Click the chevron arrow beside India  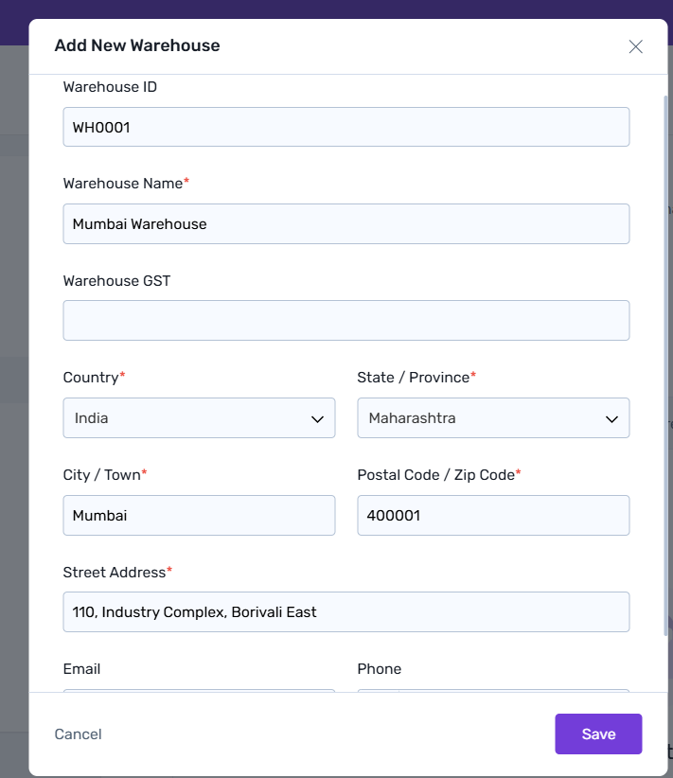317,419
